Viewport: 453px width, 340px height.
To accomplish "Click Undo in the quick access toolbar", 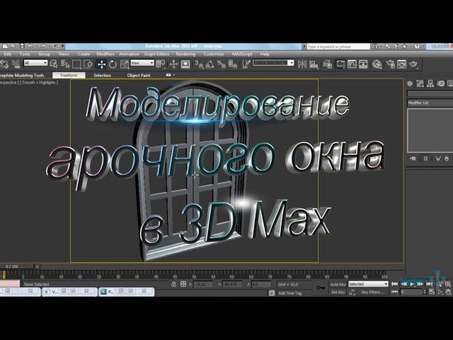I will (x=30, y=46).
